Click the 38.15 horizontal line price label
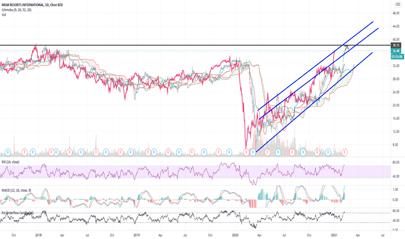 (396, 45)
